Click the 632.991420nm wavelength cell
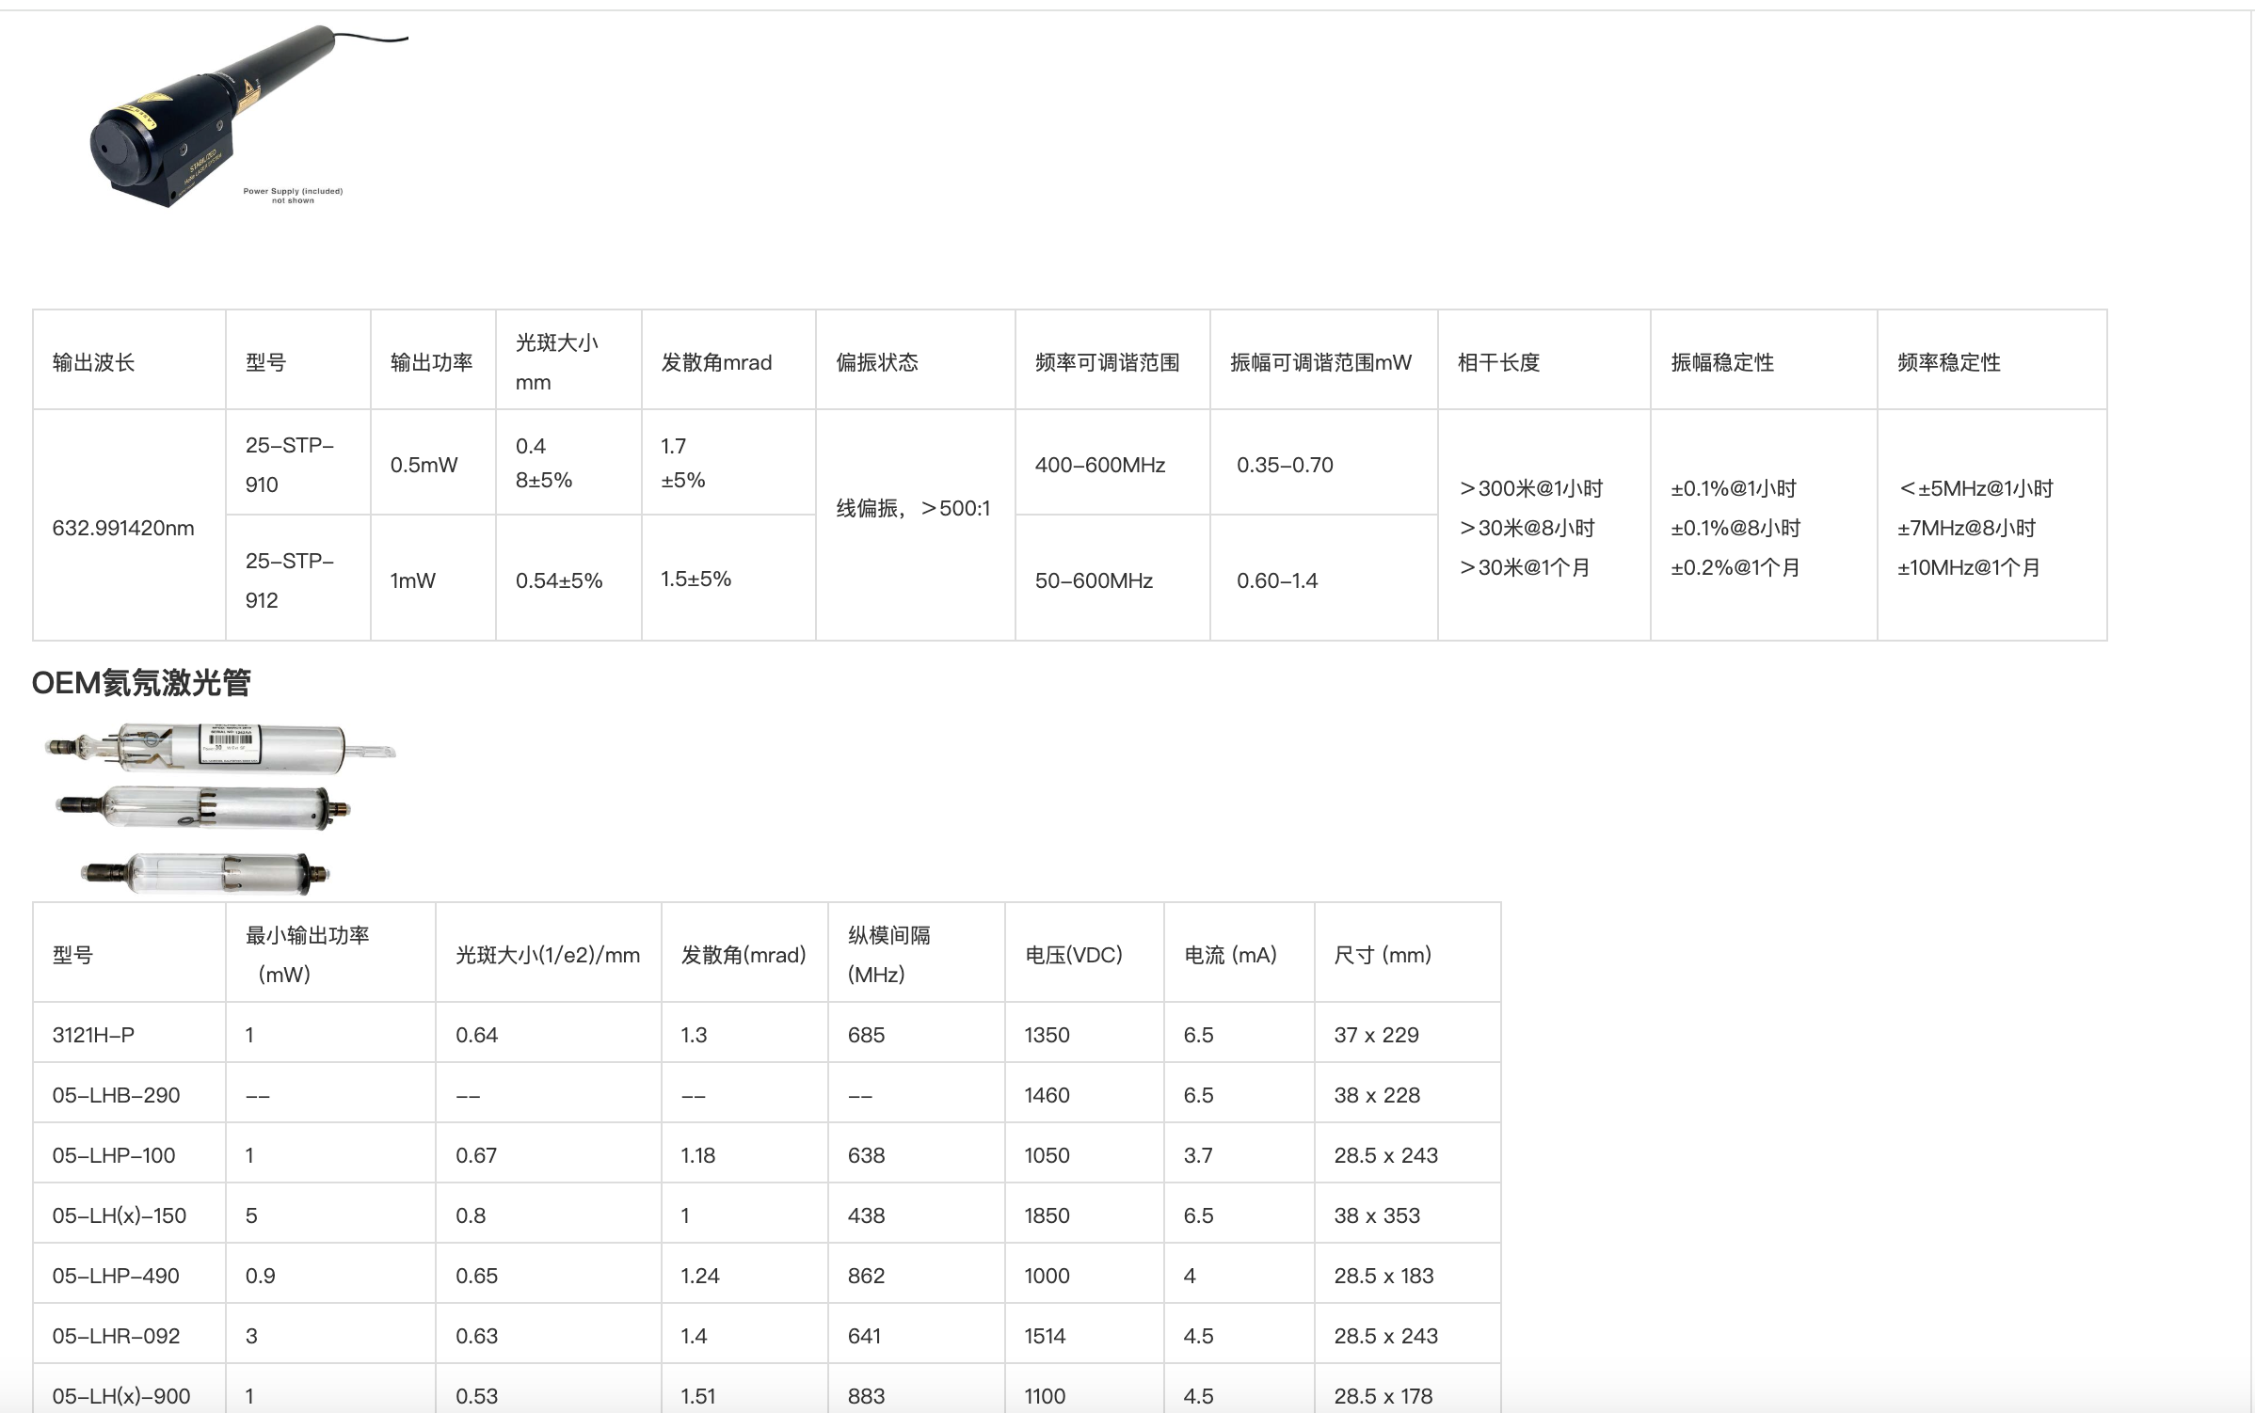This screenshot has width=2255, height=1413. pos(123,528)
